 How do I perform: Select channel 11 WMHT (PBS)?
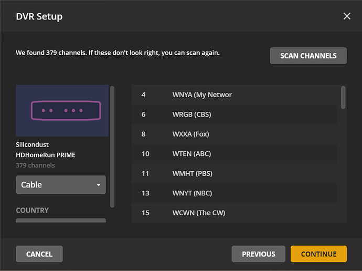click(x=235, y=173)
